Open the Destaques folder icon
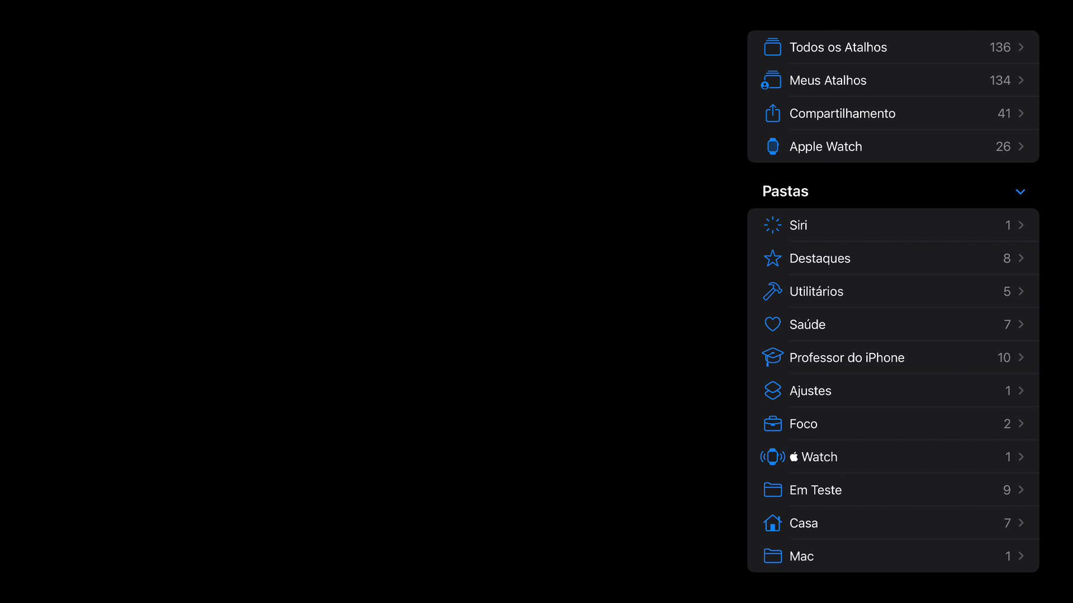This screenshot has height=603, width=1073. (772, 259)
